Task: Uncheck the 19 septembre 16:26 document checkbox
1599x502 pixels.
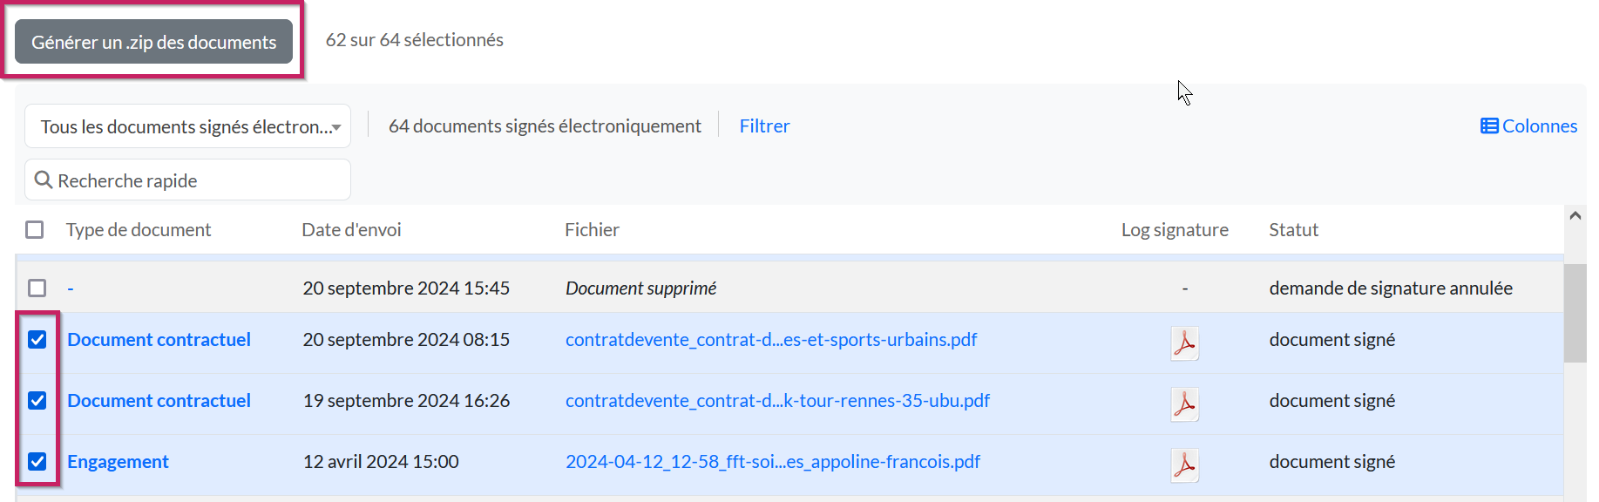Action: (x=37, y=400)
